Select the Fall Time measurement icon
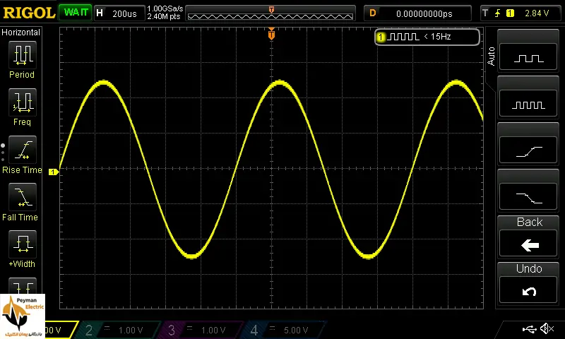Screen dimensions: 565x339 (x=23, y=197)
